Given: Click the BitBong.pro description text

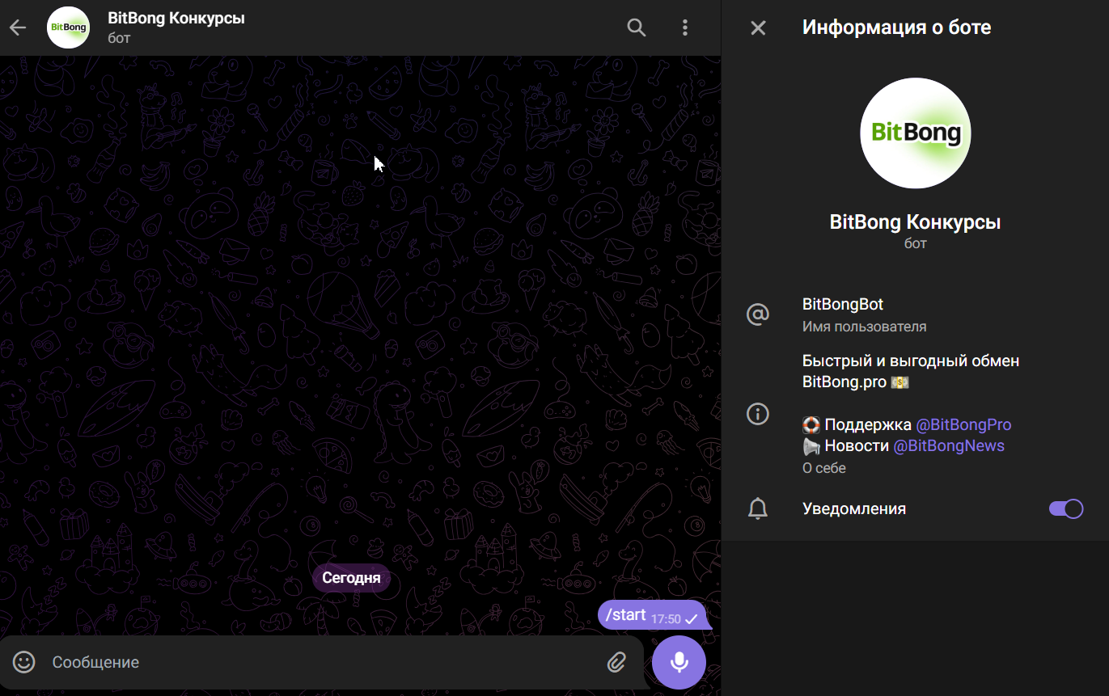Looking at the screenshot, I should [844, 382].
